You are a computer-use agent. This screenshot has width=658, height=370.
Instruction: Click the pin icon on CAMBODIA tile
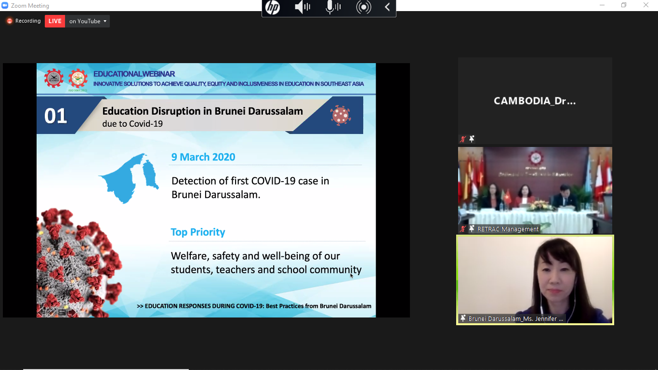(x=472, y=139)
